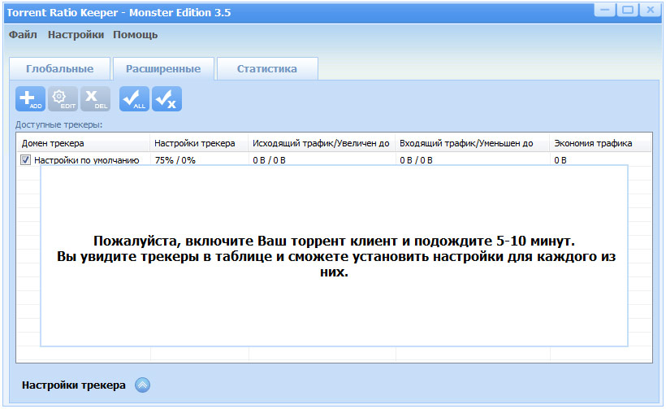Click the EDIT tracker gear icon
This screenshot has height=409, width=666.
click(x=63, y=98)
